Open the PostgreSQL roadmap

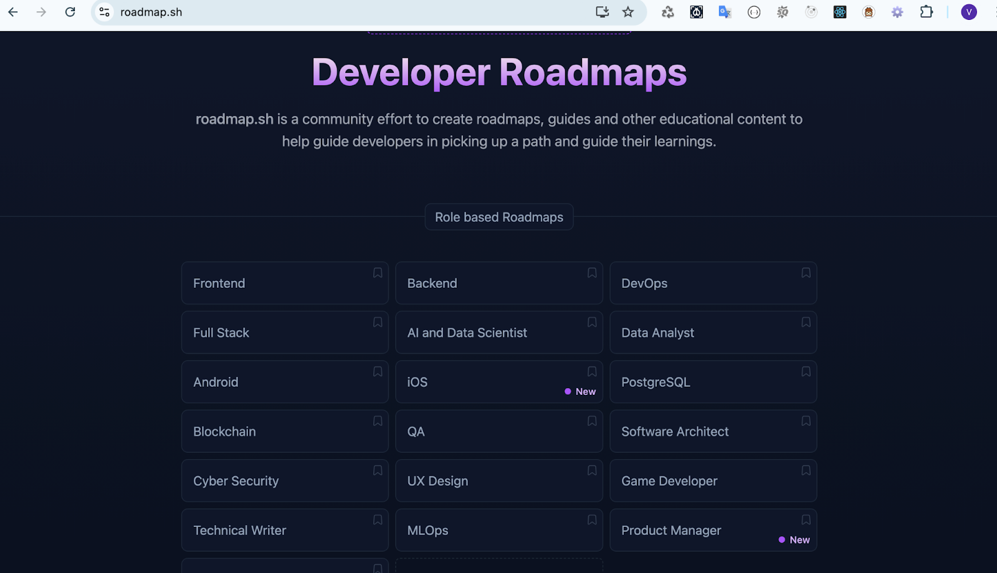pos(713,382)
